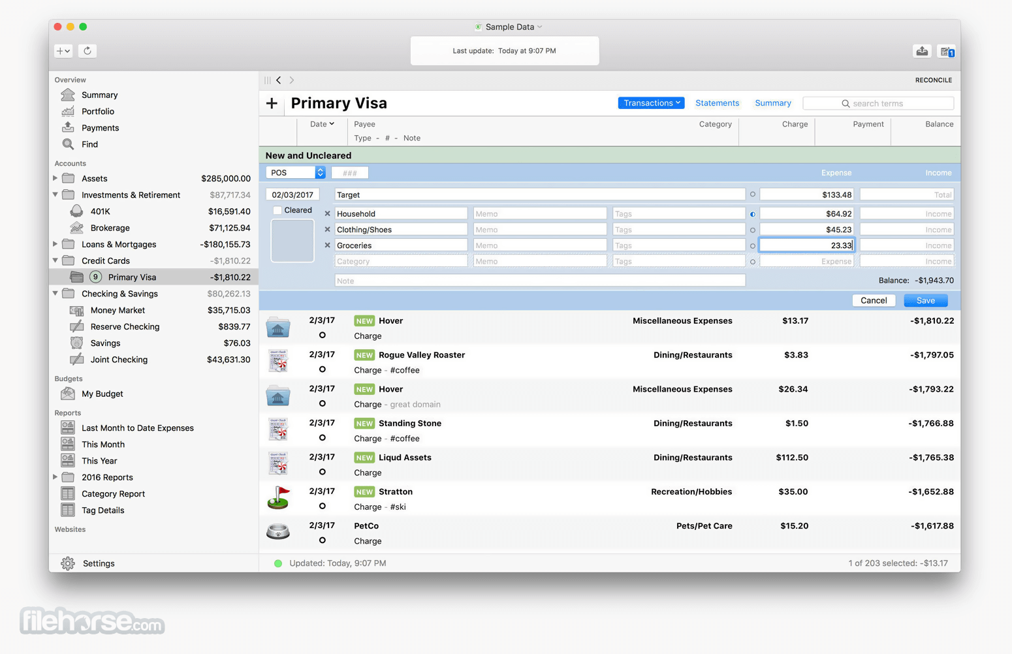The height and width of the screenshot is (654, 1012).
Task: Open the Settings gear icon
Action: (68, 563)
